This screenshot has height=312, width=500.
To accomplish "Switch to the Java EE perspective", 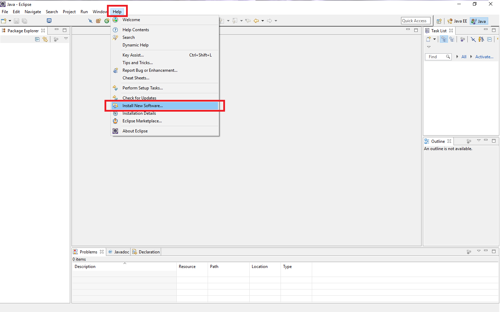I will pyautogui.click(x=457, y=21).
